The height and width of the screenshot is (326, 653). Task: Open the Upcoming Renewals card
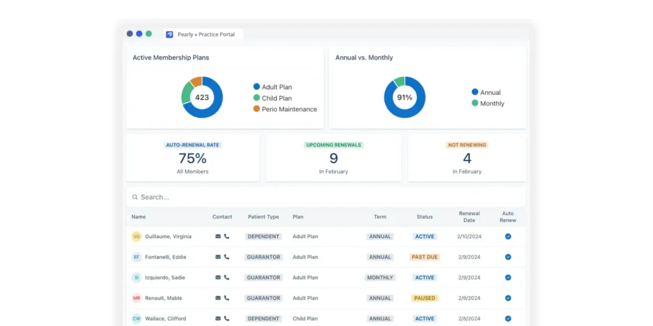click(x=334, y=158)
